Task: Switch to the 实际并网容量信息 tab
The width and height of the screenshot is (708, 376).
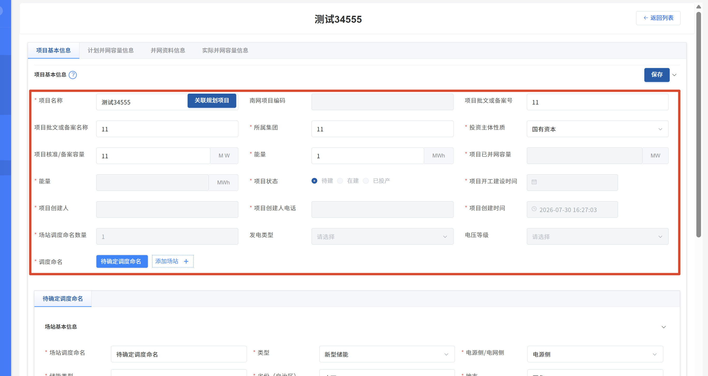Action: tap(225, 50)
